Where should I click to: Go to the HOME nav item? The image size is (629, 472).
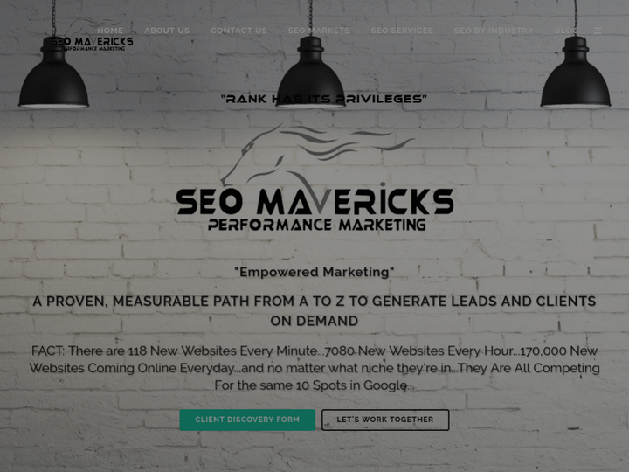pos(110,31)
